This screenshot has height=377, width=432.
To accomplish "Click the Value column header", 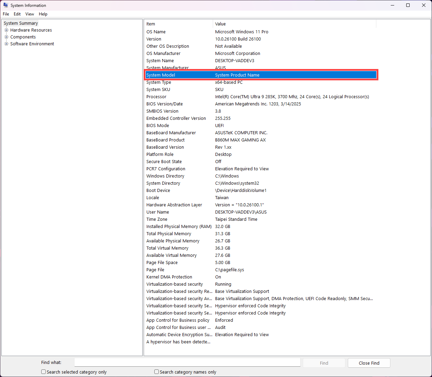I will [295, 24].
